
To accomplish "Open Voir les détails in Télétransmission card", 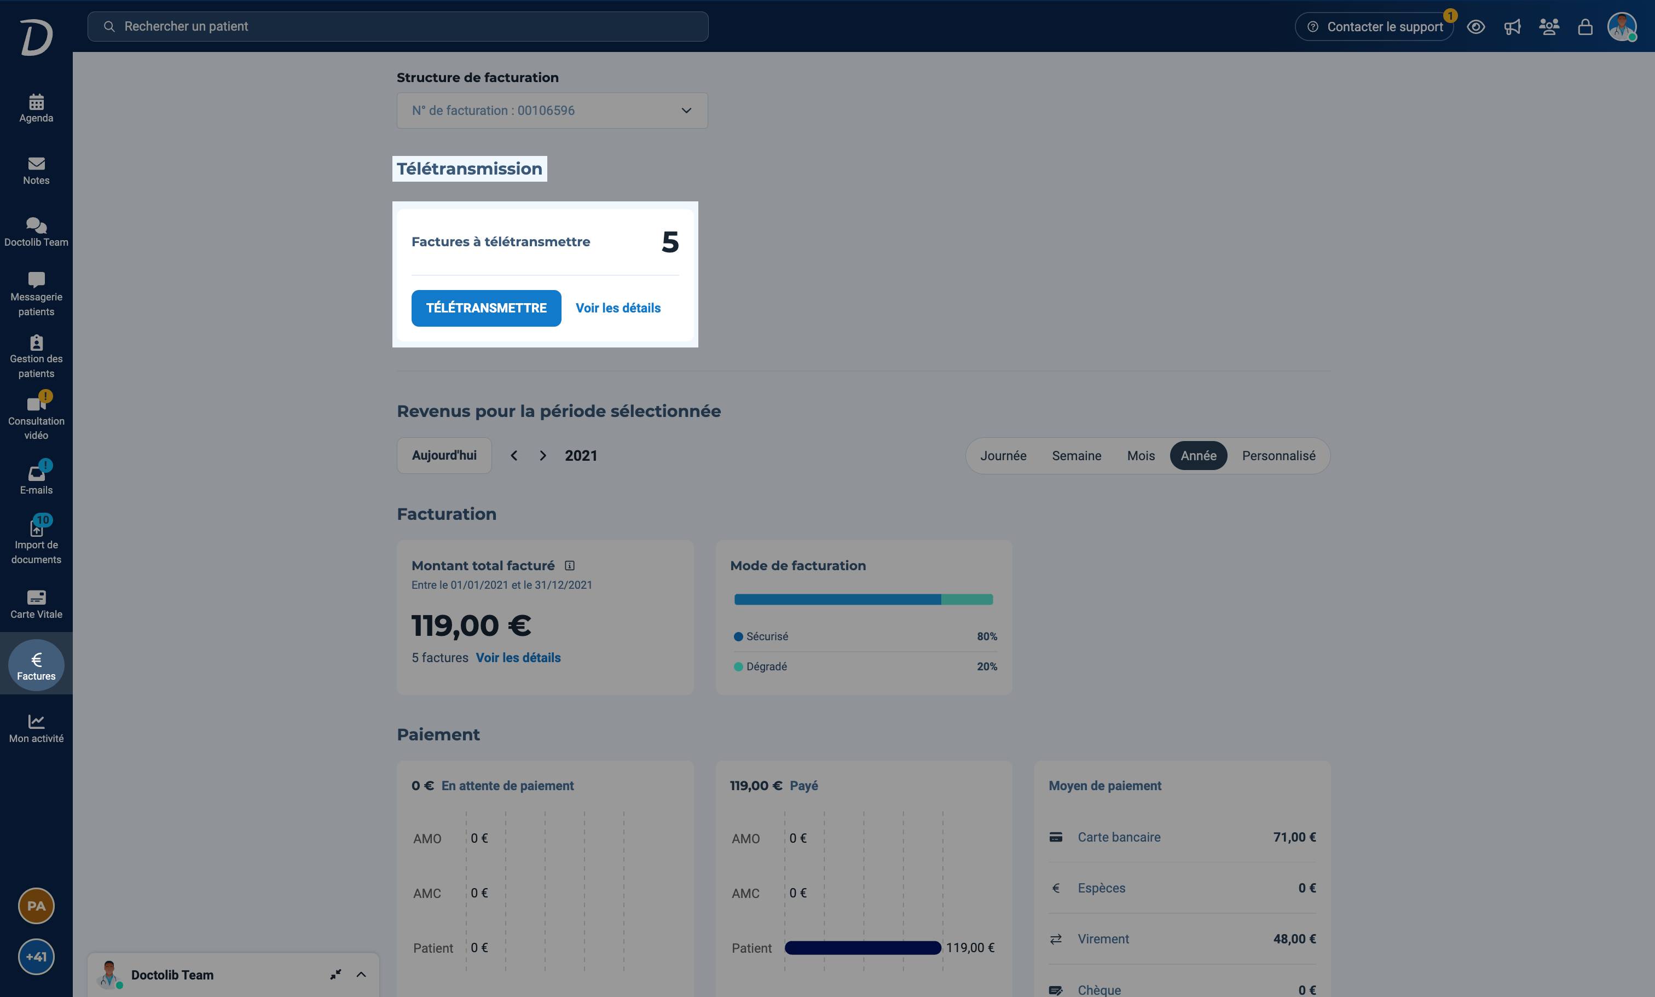I will pos(618,308).
